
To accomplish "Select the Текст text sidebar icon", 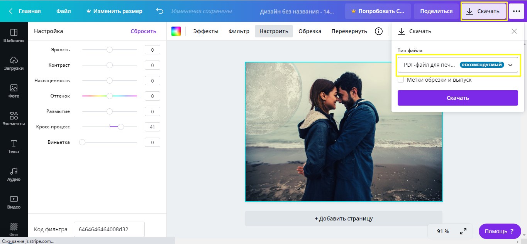I will pos(14,146).
